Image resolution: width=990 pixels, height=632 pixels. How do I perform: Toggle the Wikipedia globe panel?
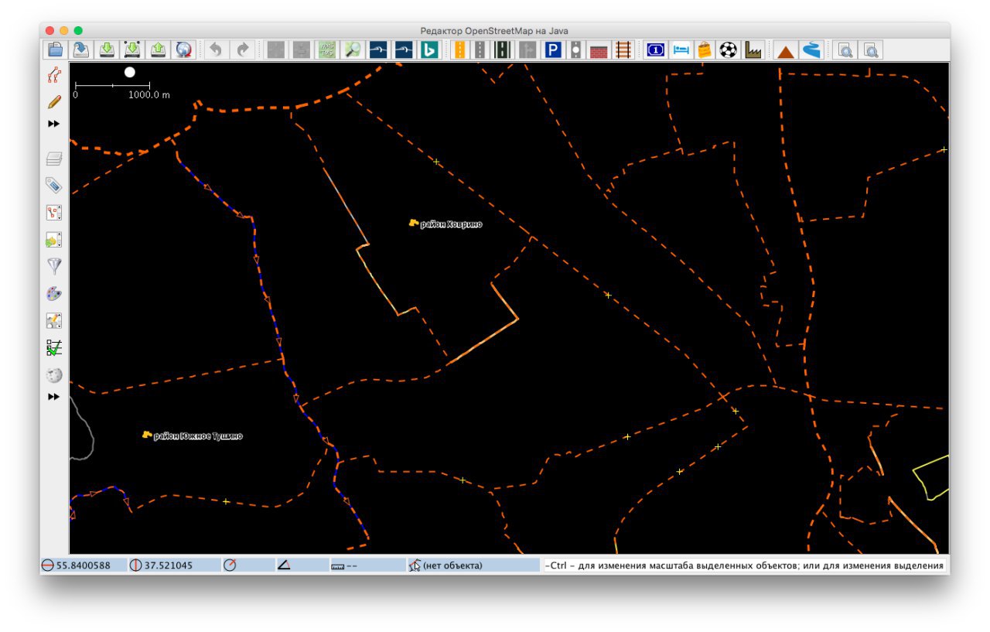(x=53, y=375)
